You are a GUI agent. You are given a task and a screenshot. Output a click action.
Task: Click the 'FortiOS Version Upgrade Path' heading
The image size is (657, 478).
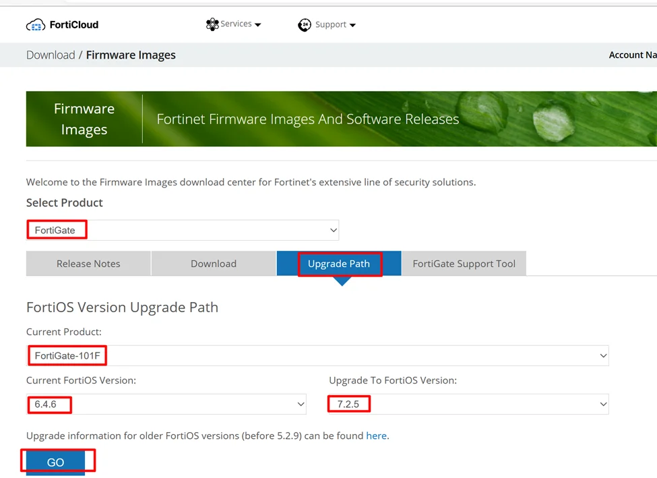[123, 307]
